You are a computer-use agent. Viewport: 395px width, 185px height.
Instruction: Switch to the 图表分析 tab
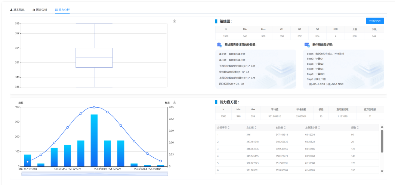(x=40, y=10)
